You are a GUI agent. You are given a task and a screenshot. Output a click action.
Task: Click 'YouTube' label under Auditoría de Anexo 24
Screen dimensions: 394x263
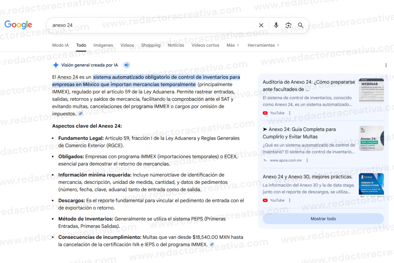coord(277,113)
